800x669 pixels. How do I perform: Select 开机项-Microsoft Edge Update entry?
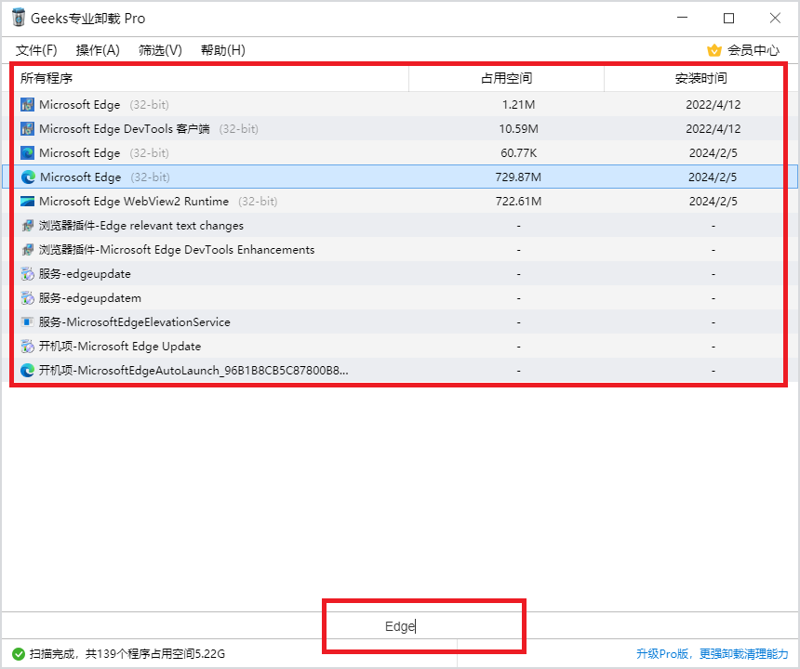point(398,346)
